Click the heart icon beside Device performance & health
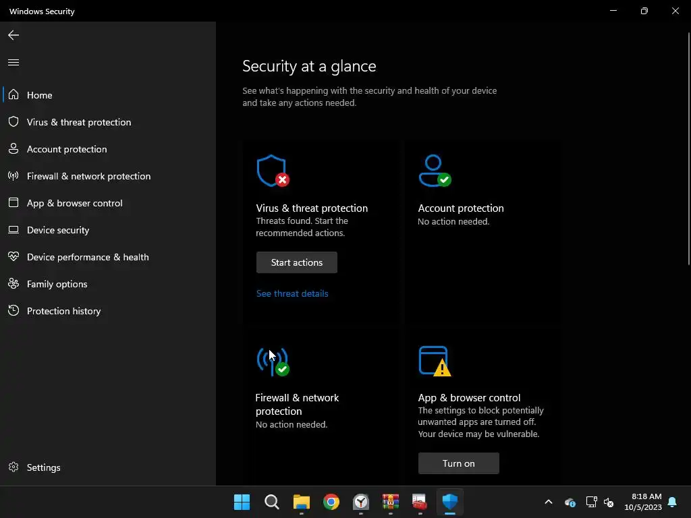The width and height of the screenshot is (691, 518). tap(13, 256)
